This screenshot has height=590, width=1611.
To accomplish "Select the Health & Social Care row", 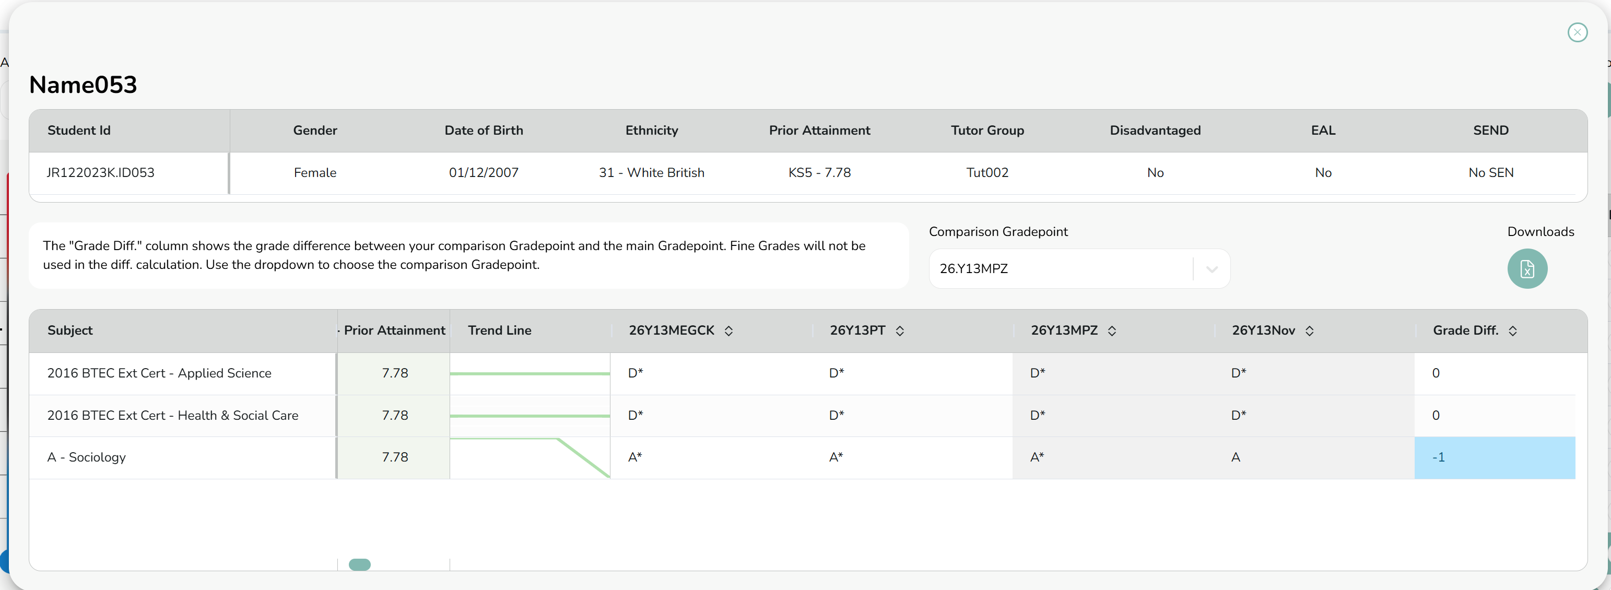I will (802, 416).
